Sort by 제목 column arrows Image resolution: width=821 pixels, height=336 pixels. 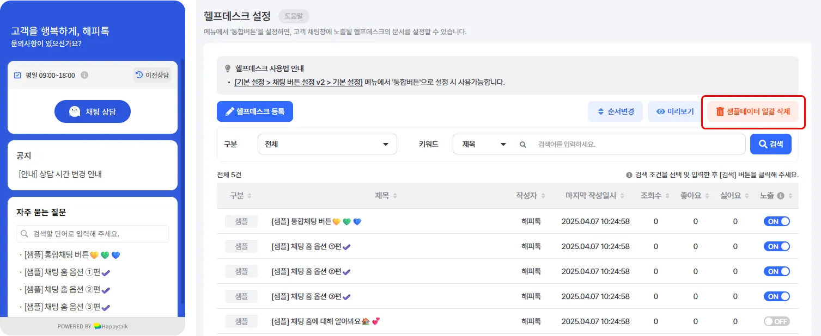point(395,196)
